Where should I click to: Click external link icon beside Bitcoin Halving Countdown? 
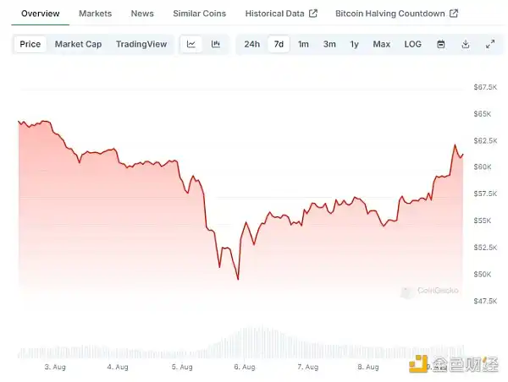(x=454, y=14)
